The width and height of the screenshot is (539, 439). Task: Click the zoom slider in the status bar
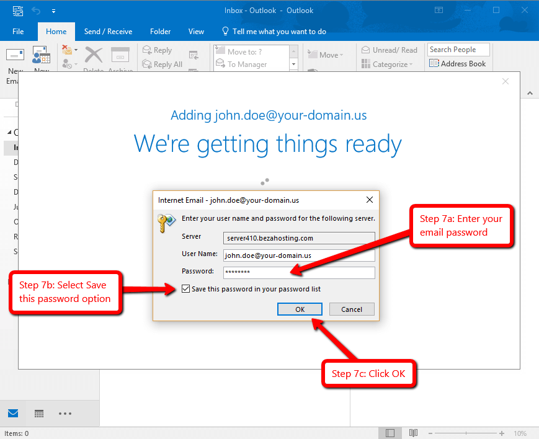click(x=466, y=433)
